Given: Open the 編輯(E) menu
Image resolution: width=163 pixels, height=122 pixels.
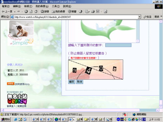Looking at the screenshot, I should [17, 6].
